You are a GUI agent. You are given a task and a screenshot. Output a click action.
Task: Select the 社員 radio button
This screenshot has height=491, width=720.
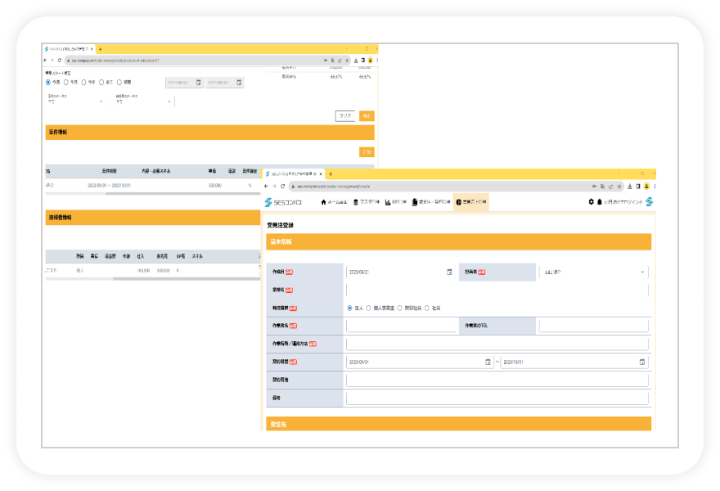point(426,309)
